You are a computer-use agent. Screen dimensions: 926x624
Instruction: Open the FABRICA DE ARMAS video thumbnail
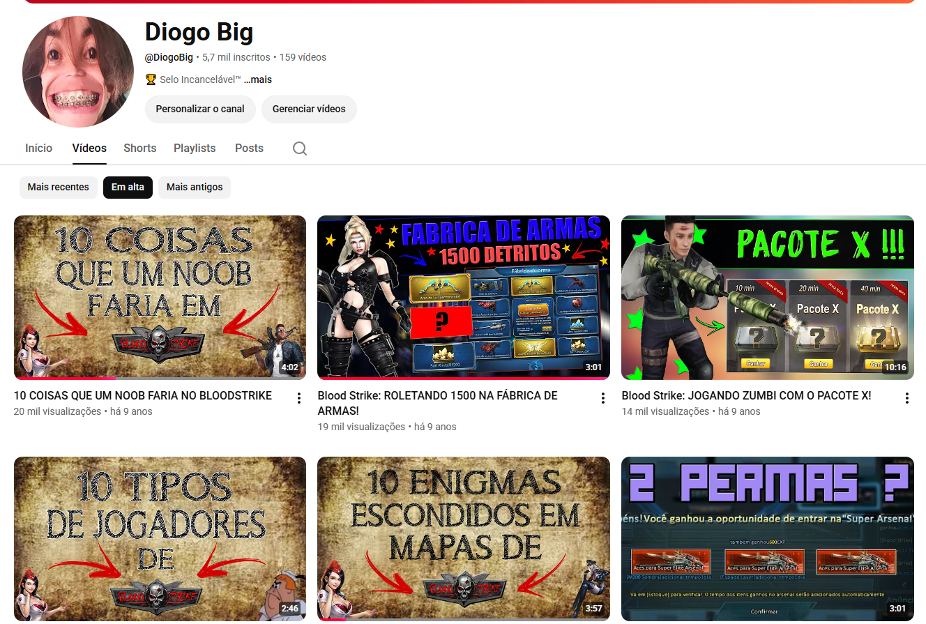[464, 298]
